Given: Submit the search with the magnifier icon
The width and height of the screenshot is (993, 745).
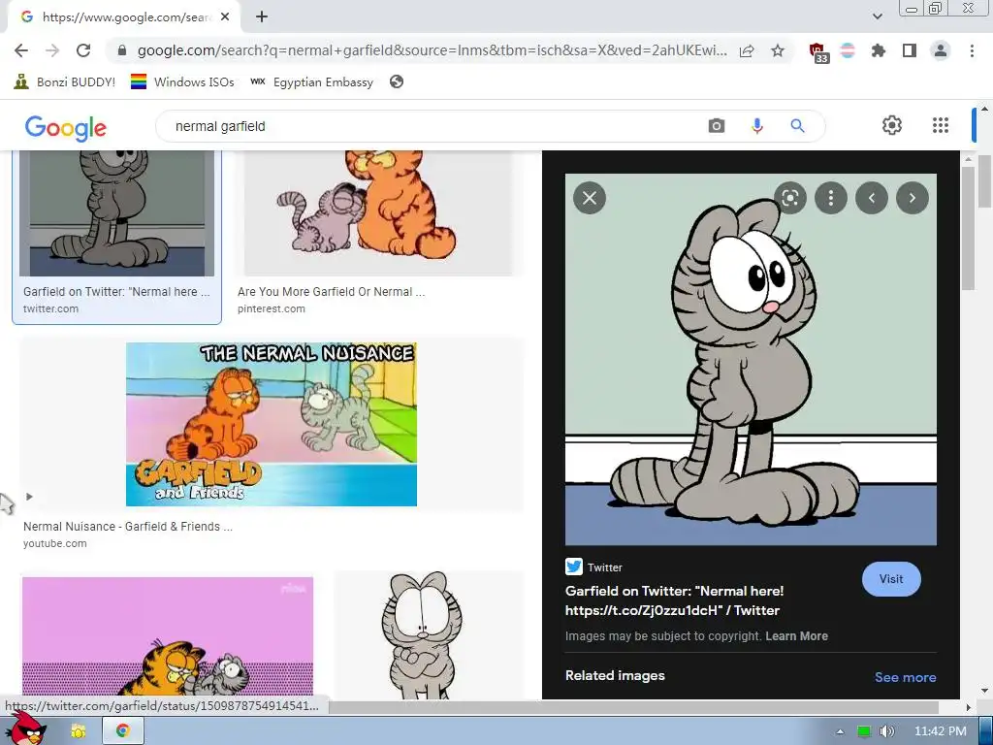Looking at the screenshot, I should 797,125.
